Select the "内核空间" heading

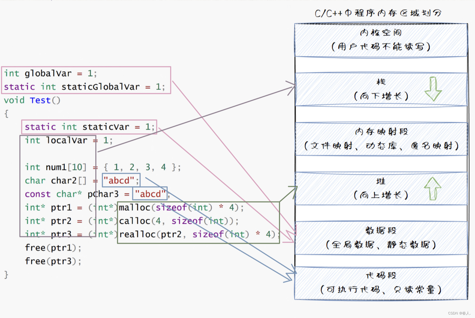pos(381,33)
